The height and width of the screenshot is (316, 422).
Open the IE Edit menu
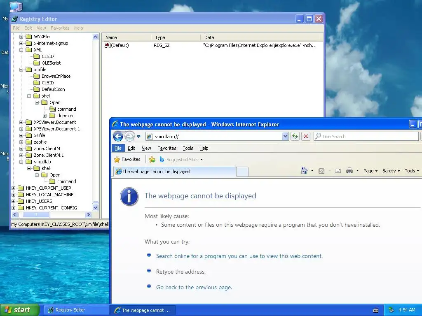pyautogui.click(x=131, y=148)
